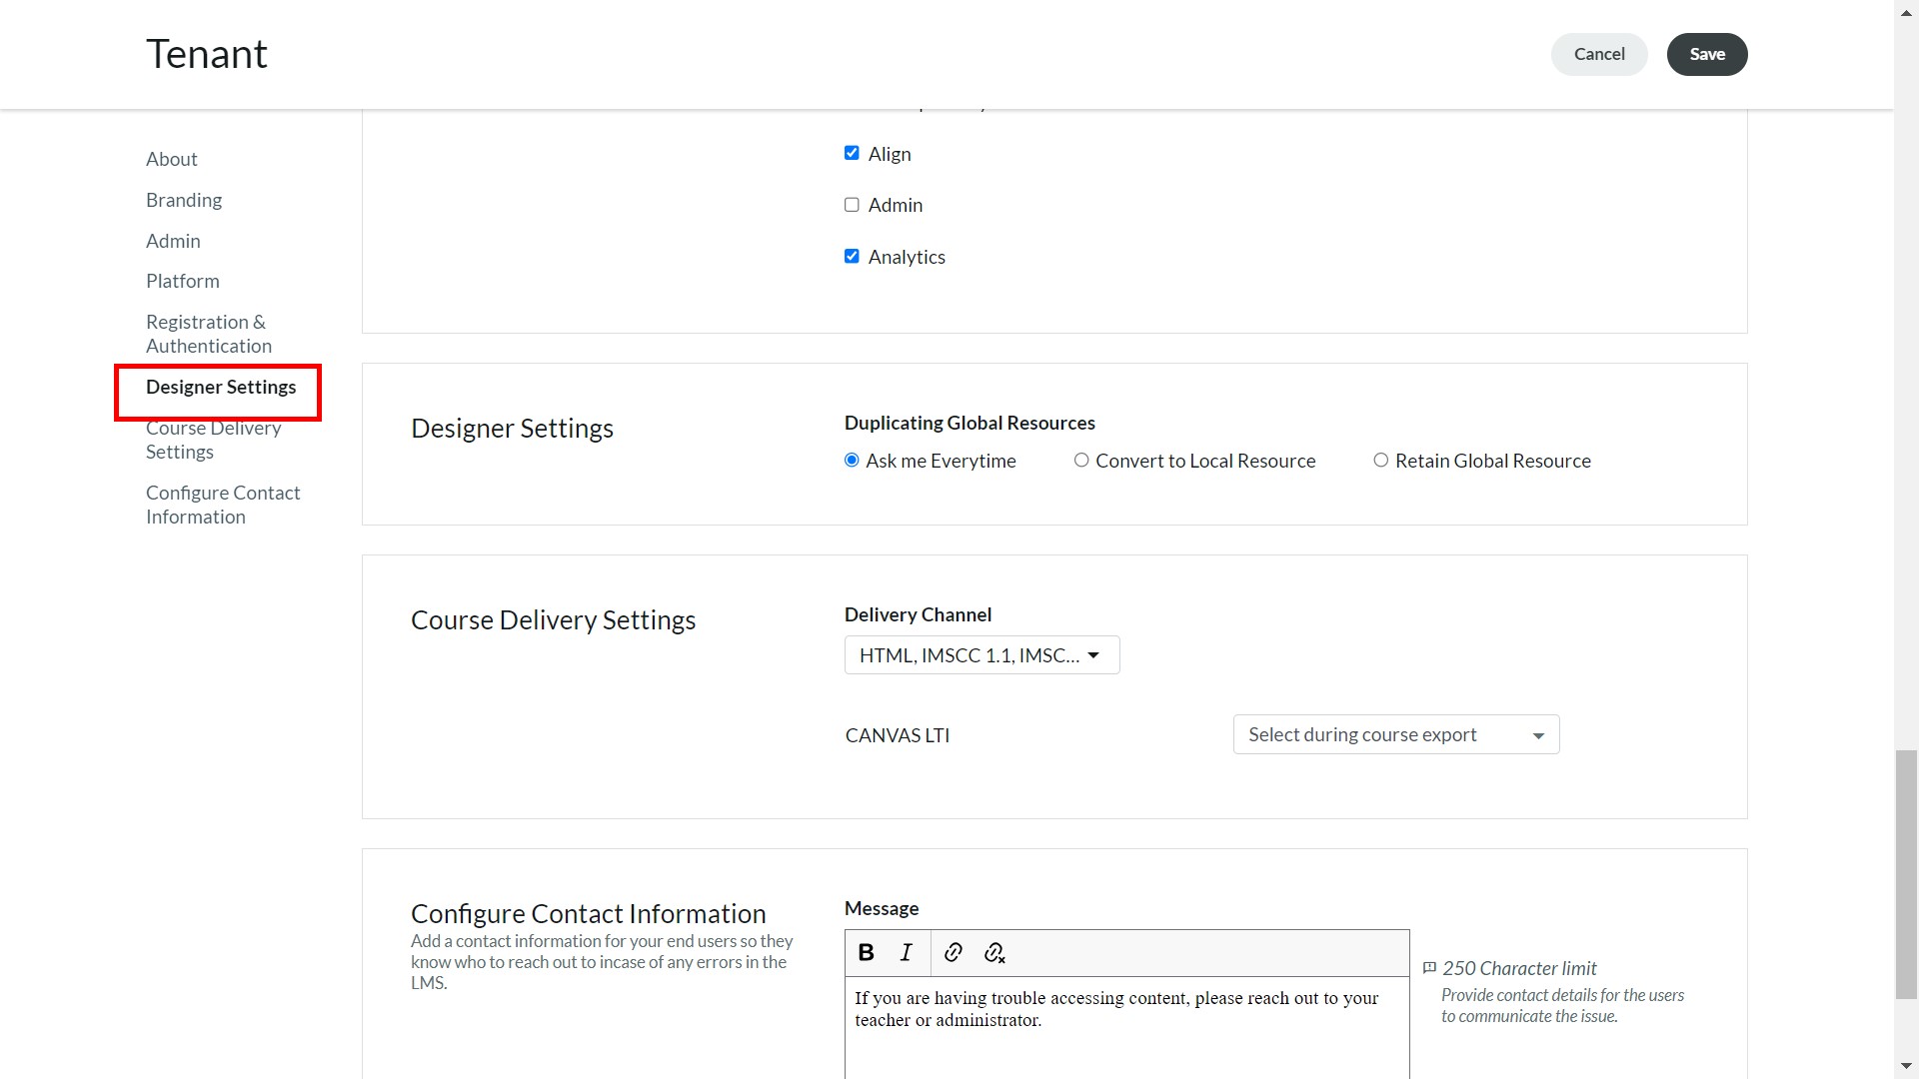Remove link using the unlink icon

pos(994,953)
